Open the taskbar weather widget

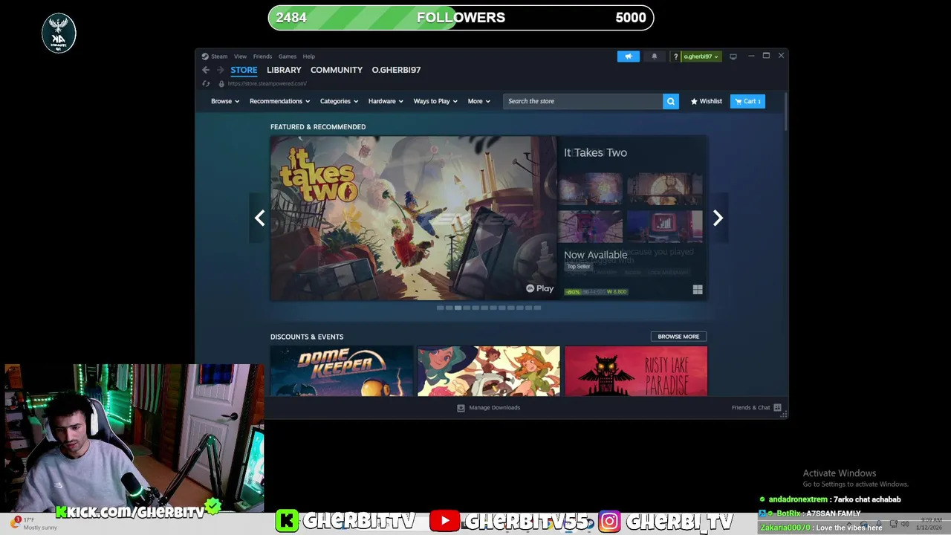tap(35, 523)
